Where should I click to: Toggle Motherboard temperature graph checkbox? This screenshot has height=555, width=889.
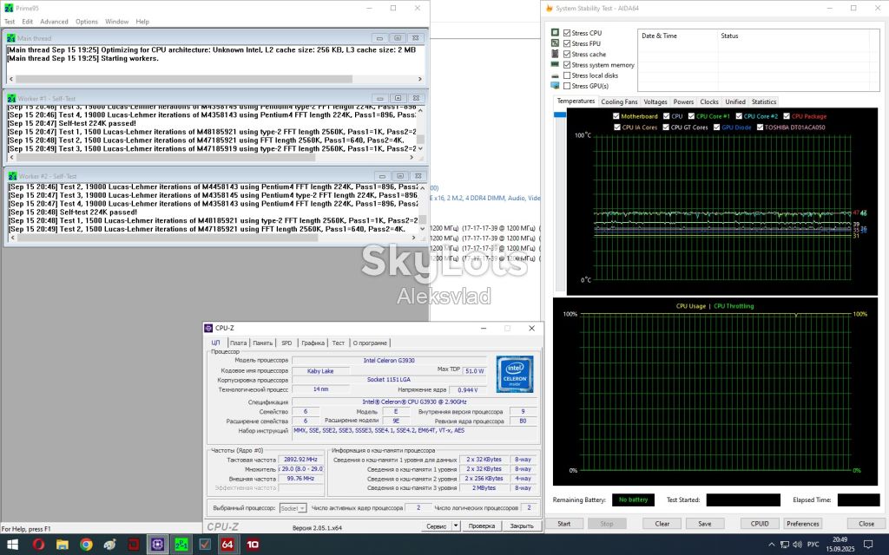[616, 116]
